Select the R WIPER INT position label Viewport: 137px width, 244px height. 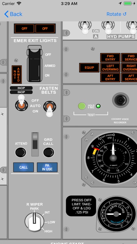47,212
